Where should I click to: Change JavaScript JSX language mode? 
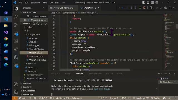tap(142, 98)
